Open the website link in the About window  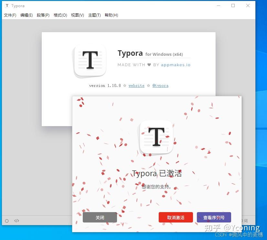pos(136,86)
